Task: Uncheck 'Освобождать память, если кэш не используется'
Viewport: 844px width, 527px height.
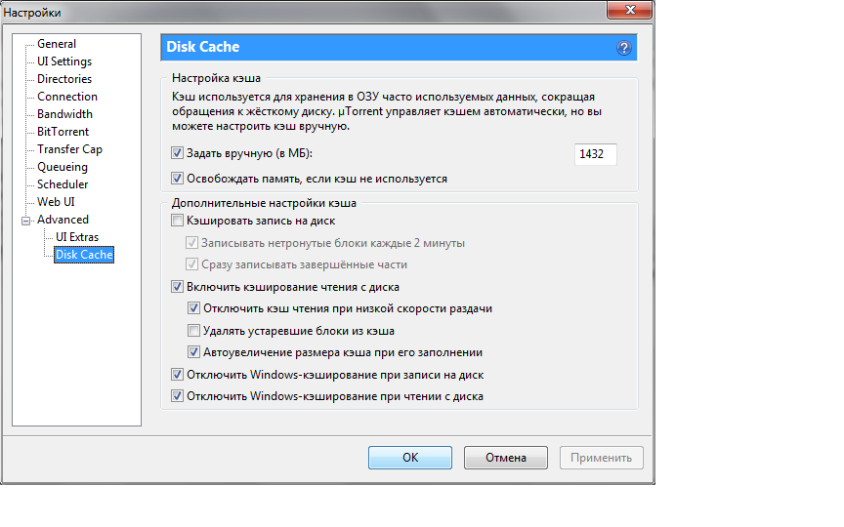Action: (x=177, y=178)
